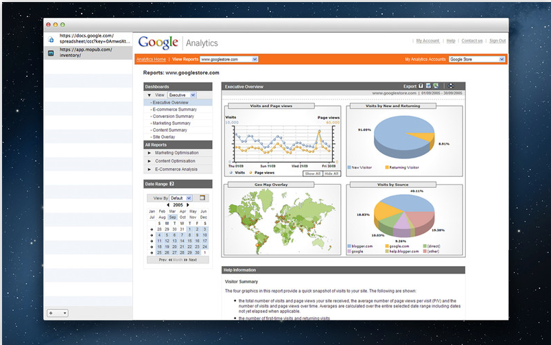Screen dimensions: 551x345
Task: Click the MoPub sidebar favicon
Action: pyautogui.click(x=51, y=53)
